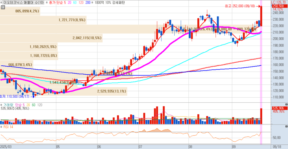Click the 05 month axis label
This screenshot has width=288, height=149.
pos(58,147)
